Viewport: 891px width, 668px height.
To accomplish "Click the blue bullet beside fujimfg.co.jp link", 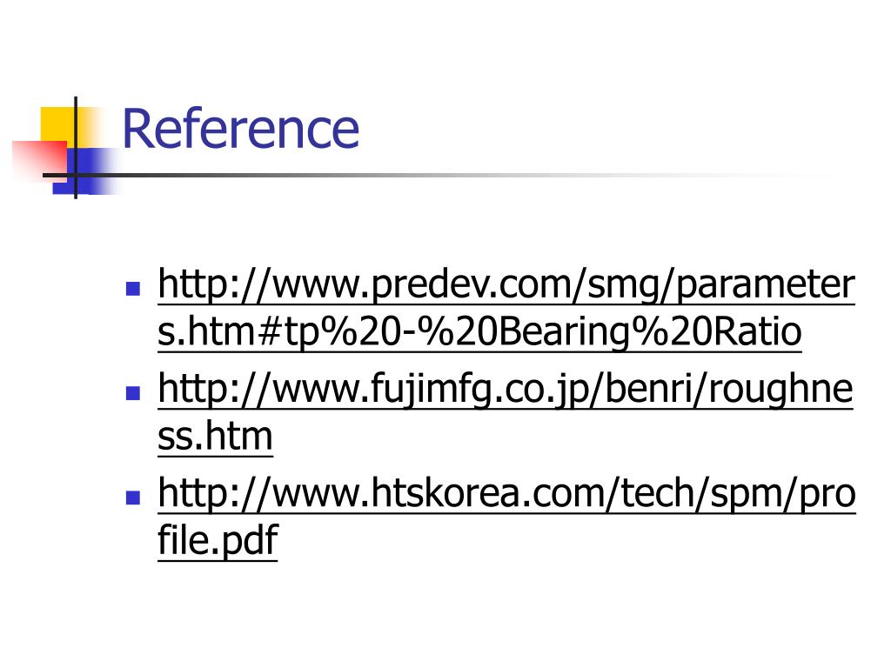I will pyautogui.click(x=133, y=393).
